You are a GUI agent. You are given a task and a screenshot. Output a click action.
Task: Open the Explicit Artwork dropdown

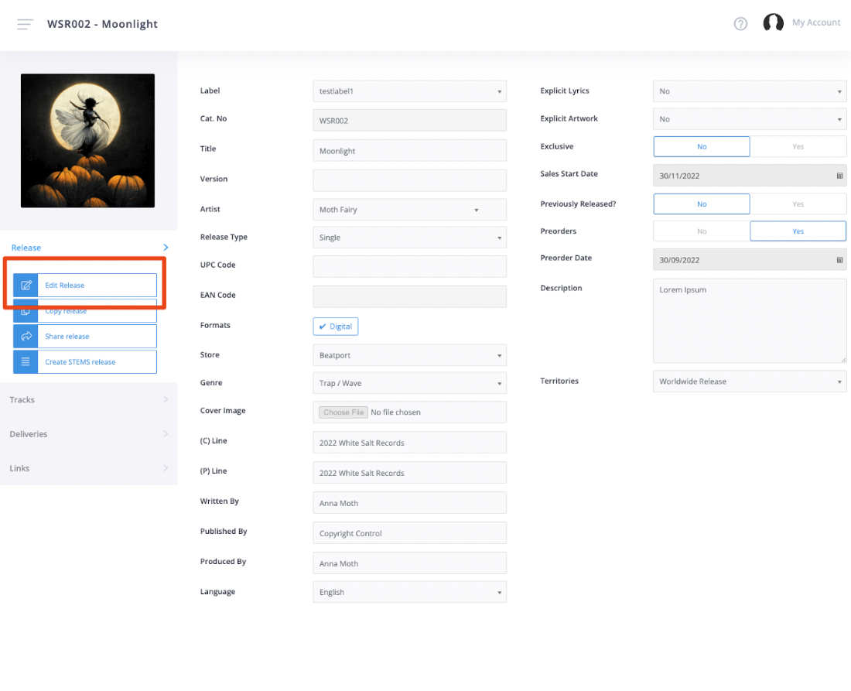[750, 119]
